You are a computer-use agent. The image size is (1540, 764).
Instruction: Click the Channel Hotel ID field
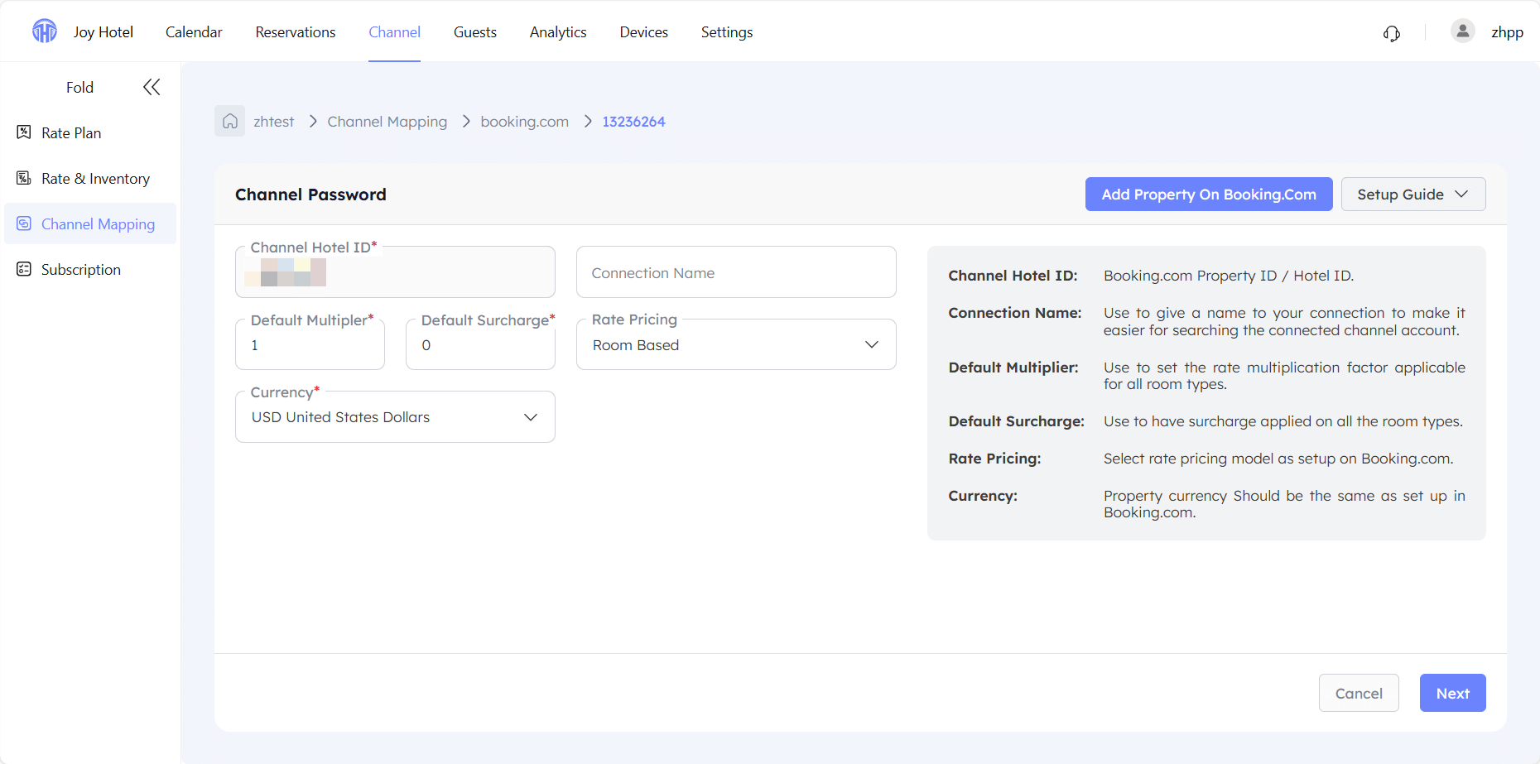point(395,272)
